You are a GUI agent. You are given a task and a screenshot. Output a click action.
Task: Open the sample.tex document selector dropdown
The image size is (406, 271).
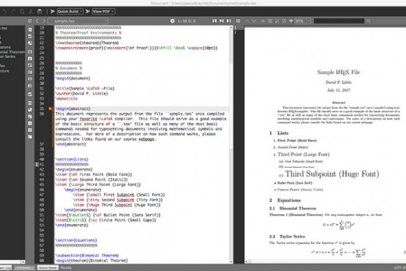coord(78,21)
